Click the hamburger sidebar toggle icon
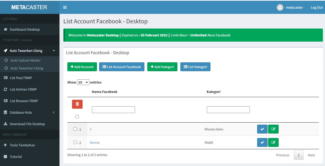This screenshot has height=166, width=325. (x=65, y=7)
